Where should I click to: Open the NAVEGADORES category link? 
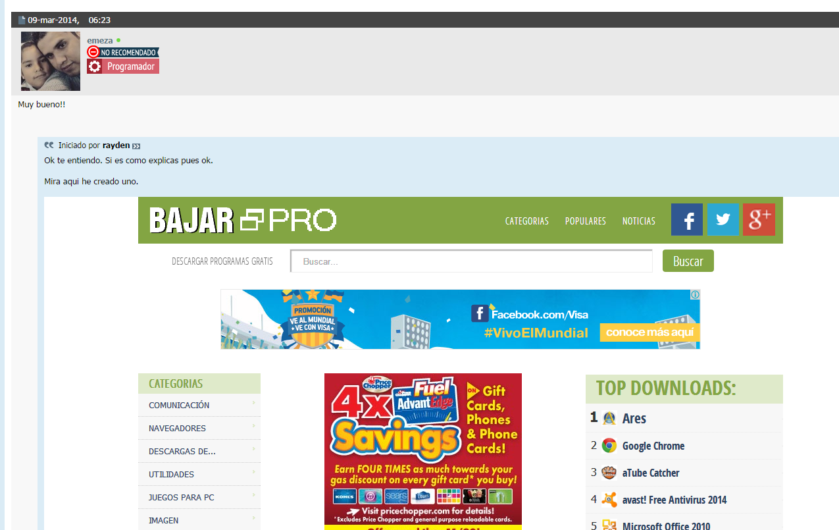point(177,429)
